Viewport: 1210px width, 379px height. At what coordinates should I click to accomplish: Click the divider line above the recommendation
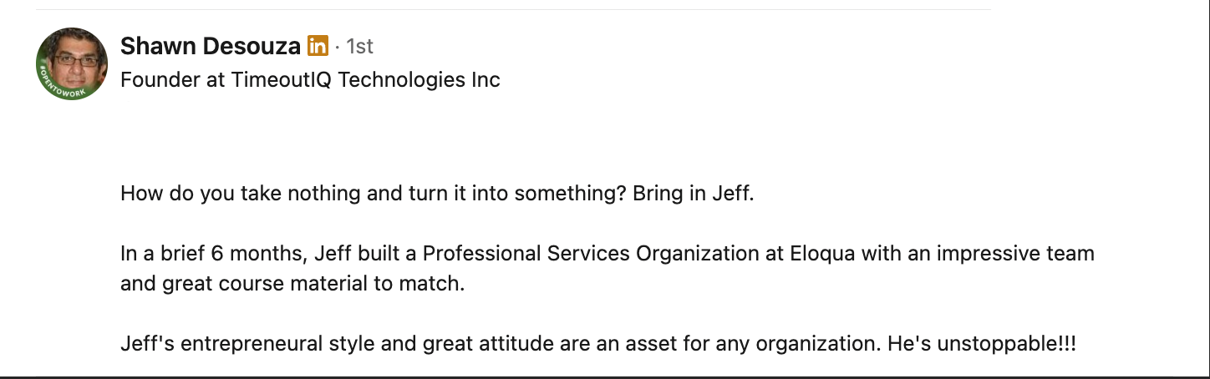tap(513, 9)
